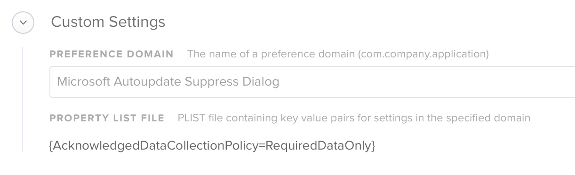Click the PROPERTY LIST FILE label
This screenshot has width=575, height=175.
point(107,118)
